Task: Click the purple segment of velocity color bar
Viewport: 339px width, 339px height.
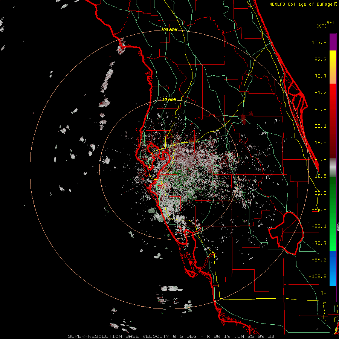Action: [x=333, y=42]
